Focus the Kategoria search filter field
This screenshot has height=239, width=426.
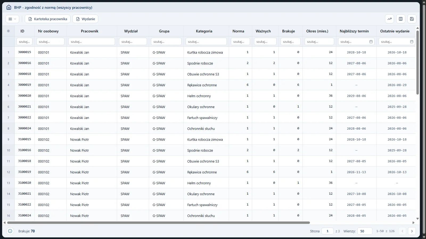coord(206,42)
